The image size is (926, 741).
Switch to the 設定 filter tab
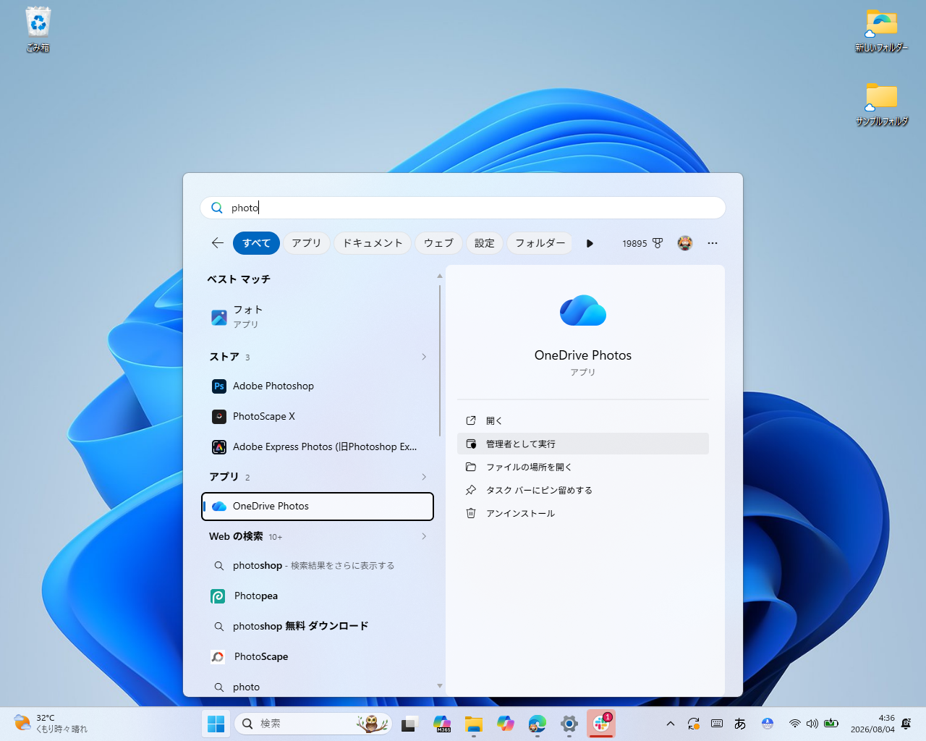pyautogui.click(x=485, y=243)
